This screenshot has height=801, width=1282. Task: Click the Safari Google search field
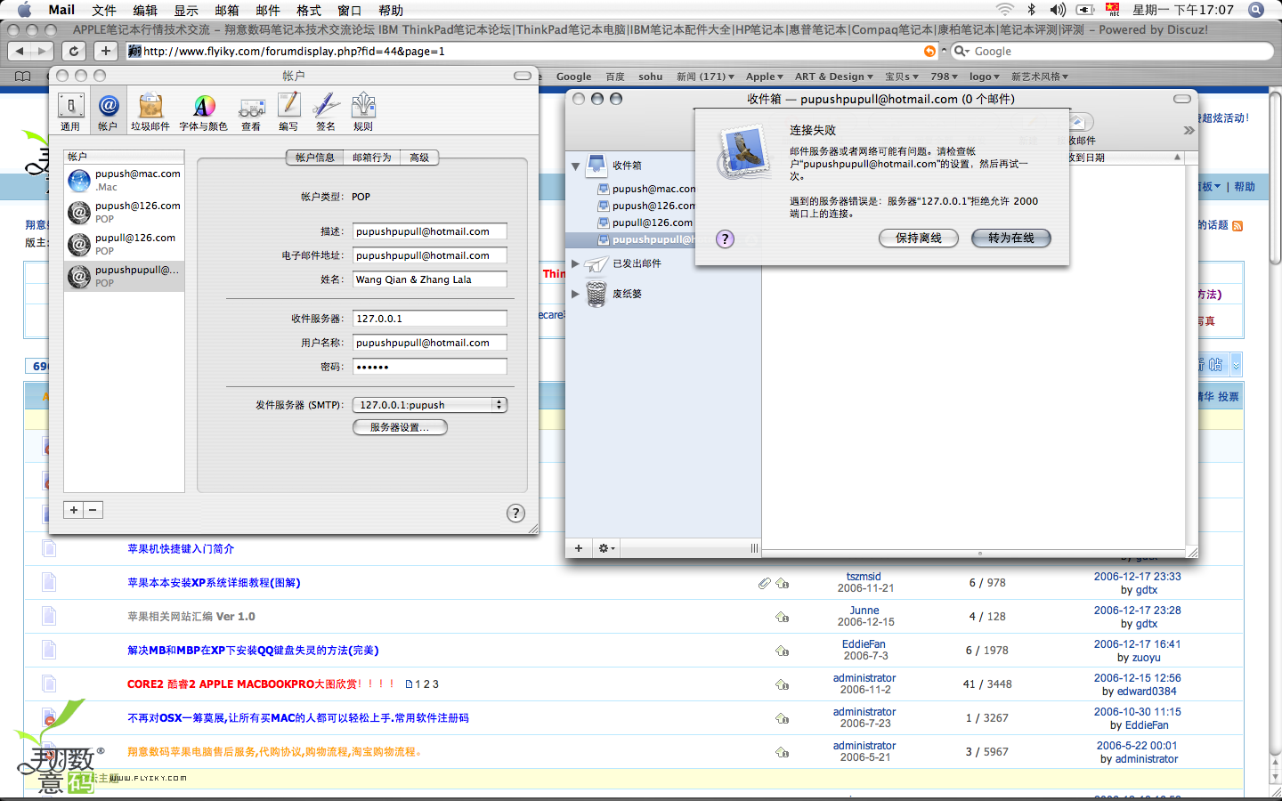coord(1113,51)
